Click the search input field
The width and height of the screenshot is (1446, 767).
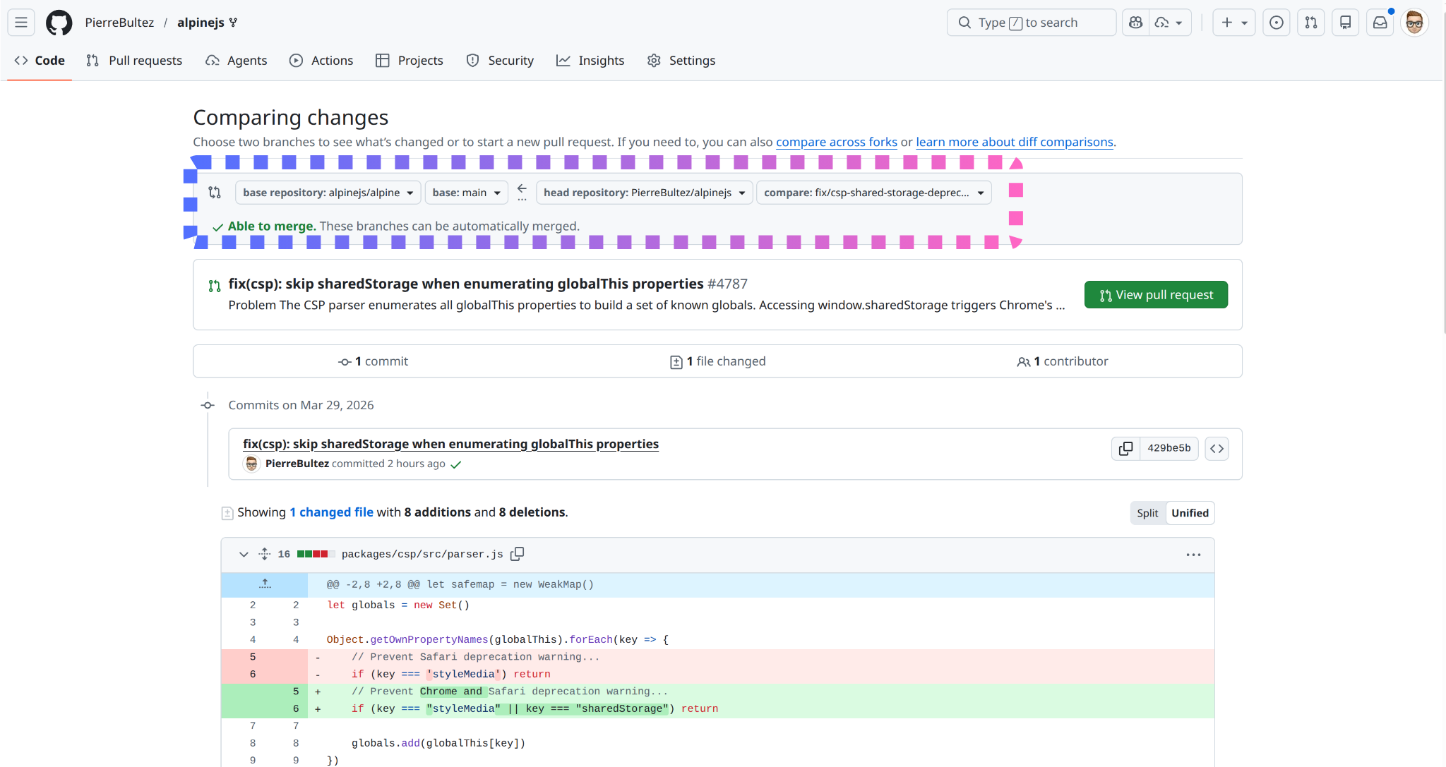(1030, 22)
